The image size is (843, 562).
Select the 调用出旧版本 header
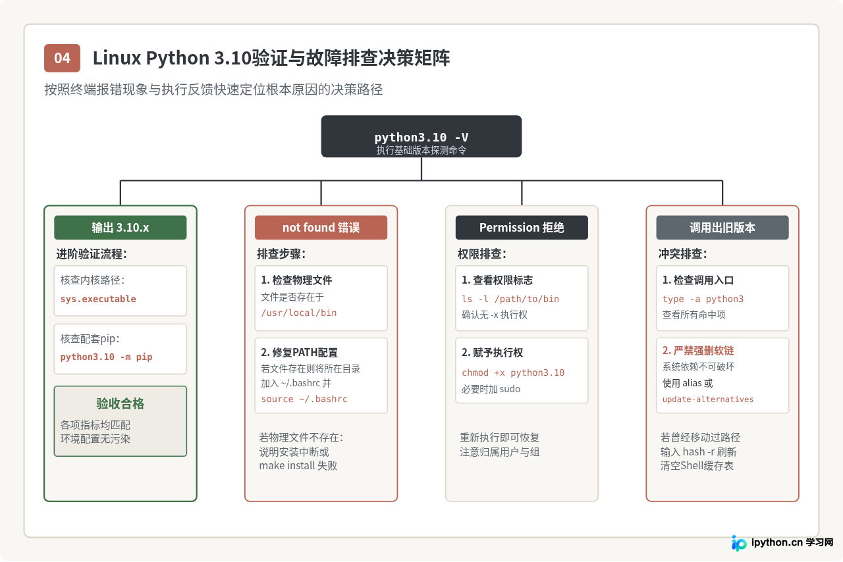coord(722,228)
